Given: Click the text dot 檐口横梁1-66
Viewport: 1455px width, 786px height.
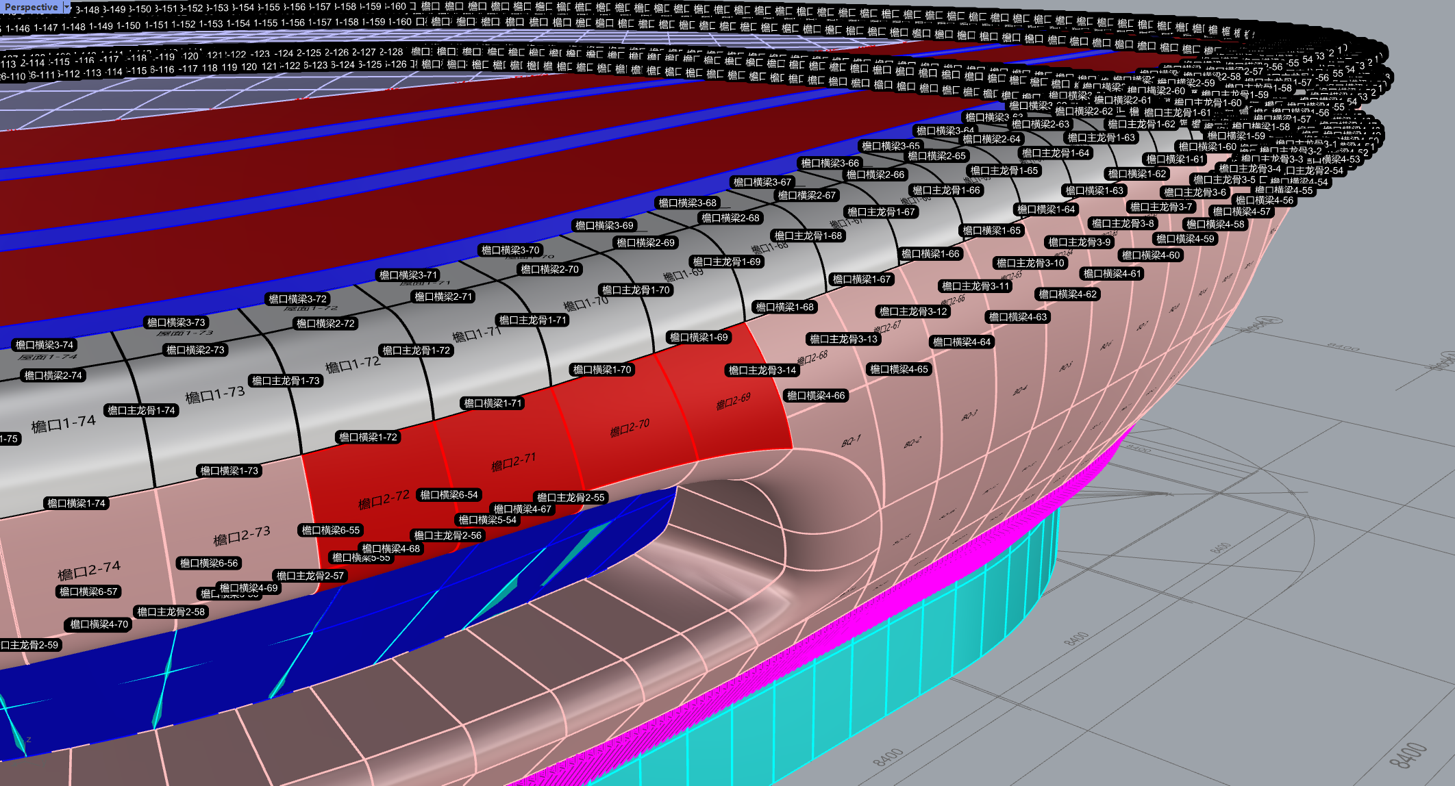Looking at the screenshot, I should (x=930, y=254).
